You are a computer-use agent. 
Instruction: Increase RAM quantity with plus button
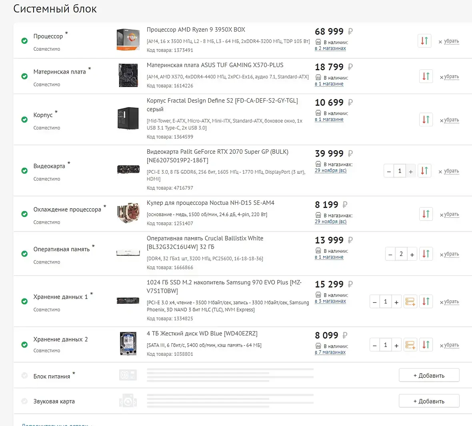(412, 254)
